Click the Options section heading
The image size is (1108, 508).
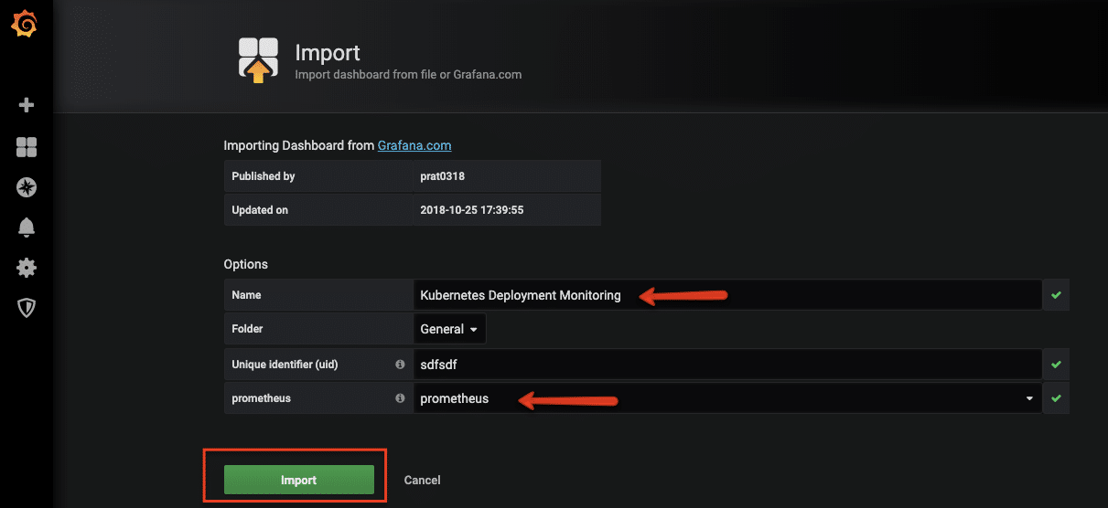click(246, 264)
